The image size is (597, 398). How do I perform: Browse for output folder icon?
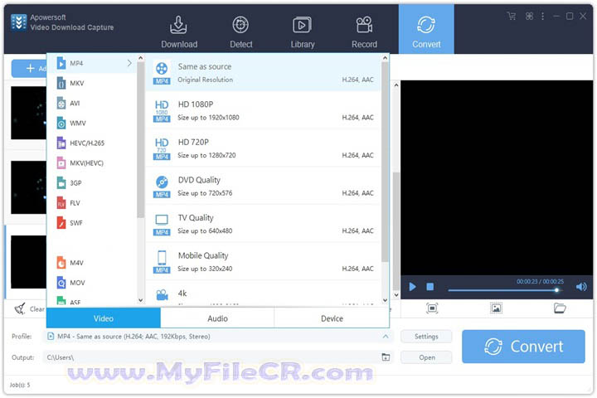(x=386, y=357)
